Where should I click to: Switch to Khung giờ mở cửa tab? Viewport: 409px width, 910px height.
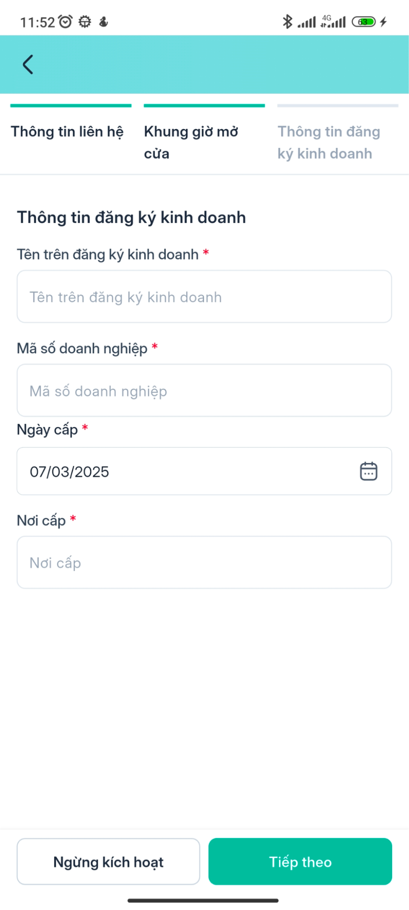191,142
